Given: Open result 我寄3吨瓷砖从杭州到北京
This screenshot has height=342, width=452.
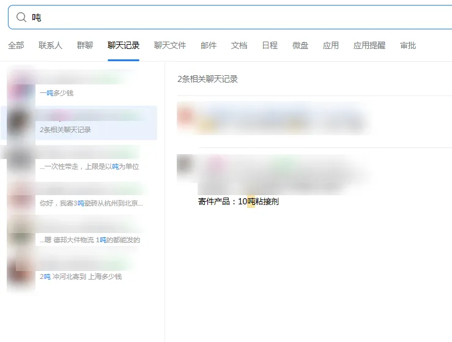Looking at the screenshot, I should pos(79,196).
